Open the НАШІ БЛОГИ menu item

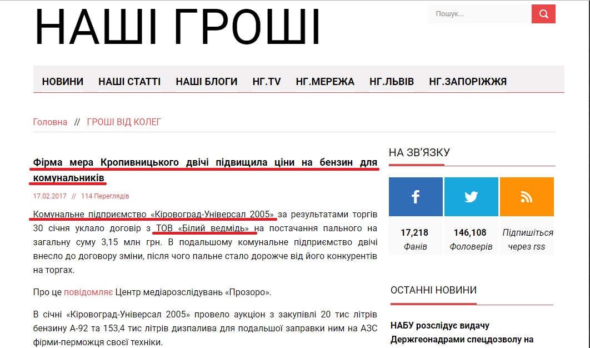click(207, 81)
